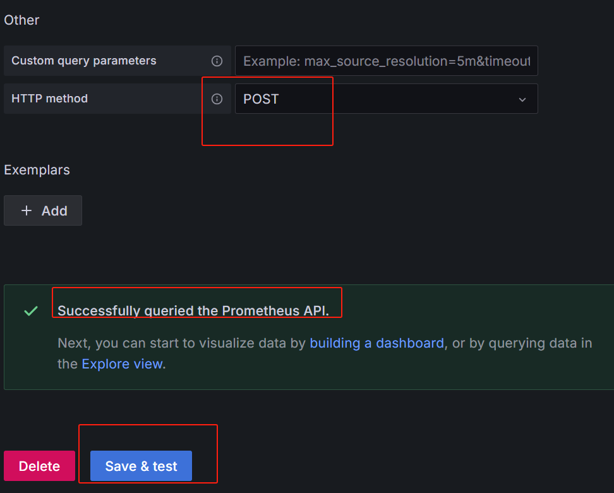Screen dimensions: 614x493
Task: Click the Custom query parameters label
Action: pyautogui.click(x=84, y=61)
